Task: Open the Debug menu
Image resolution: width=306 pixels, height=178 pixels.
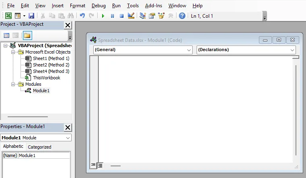Action: click(x=99, y=6)
